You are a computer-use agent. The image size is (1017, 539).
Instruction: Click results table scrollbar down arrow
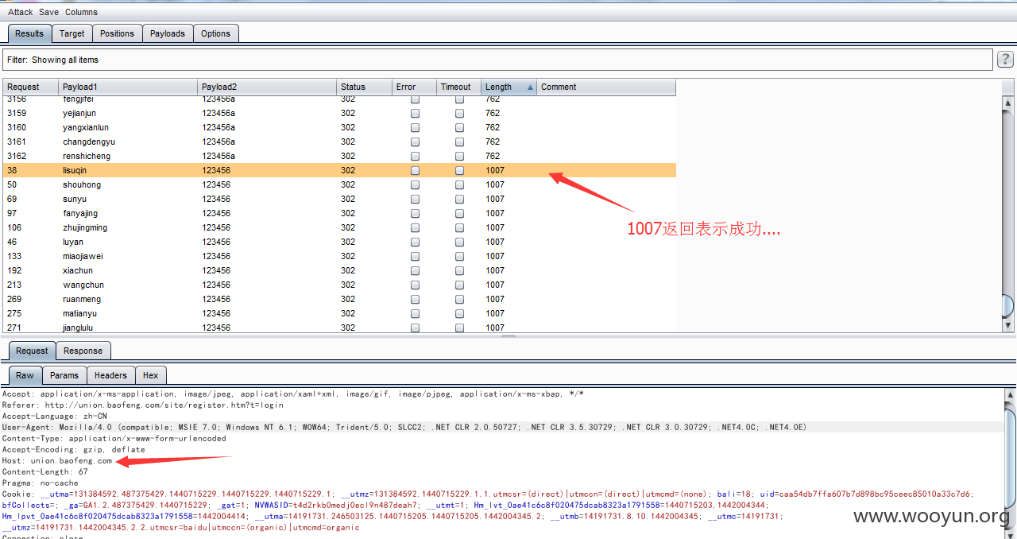tap(1009, 325)
